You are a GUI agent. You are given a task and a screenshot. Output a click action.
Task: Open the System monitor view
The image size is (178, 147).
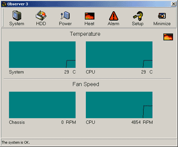point(17,18)
